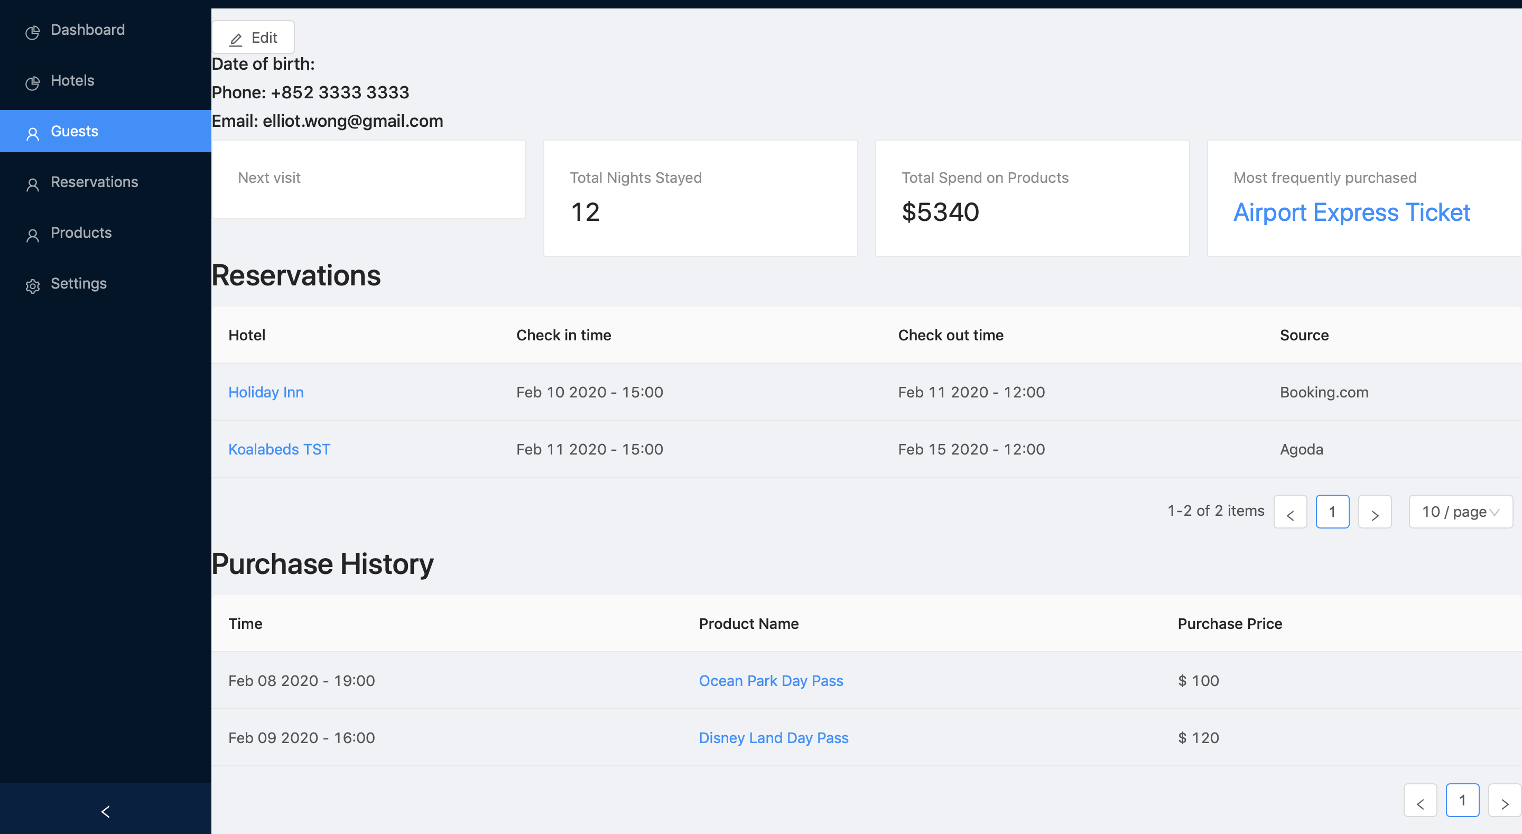The height and width of the screenshot is (834, 1522).
Task: Click the Dashboard pie chart icon
Action: point(32,31)
